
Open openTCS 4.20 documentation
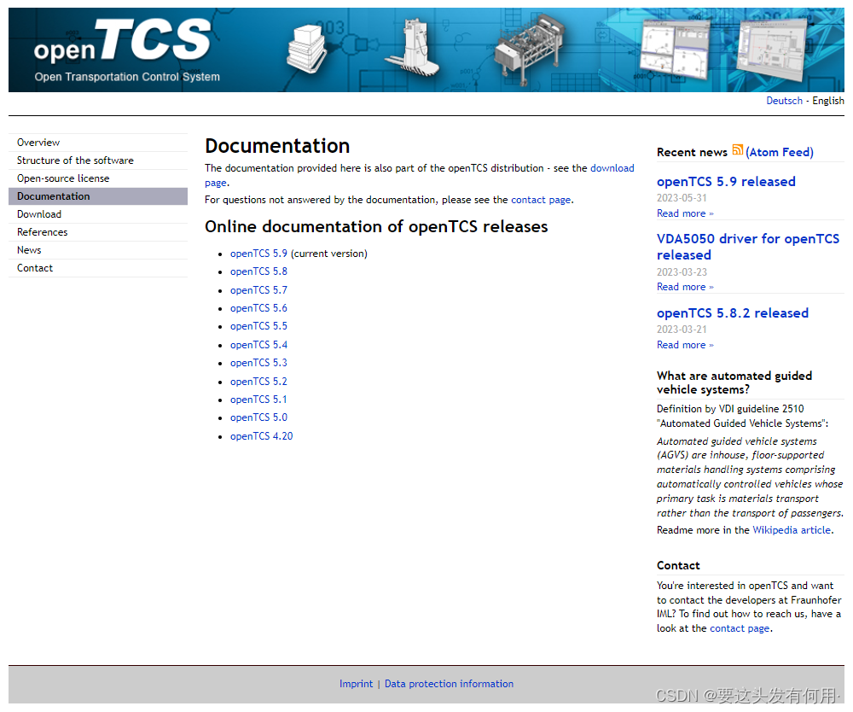261,436
